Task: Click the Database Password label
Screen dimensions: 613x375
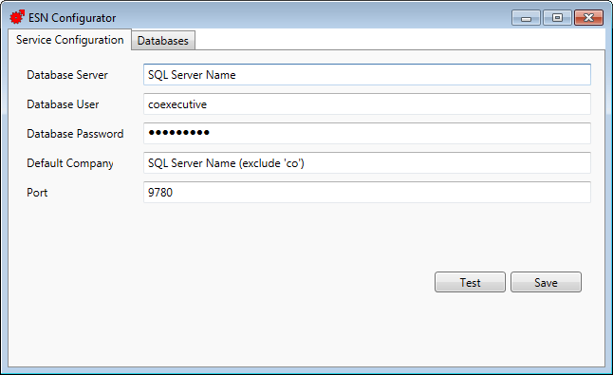Action: click(75, 134)
